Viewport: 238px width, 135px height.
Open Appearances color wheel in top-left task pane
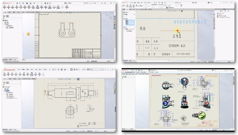pyautogui.click(x=115, y=25)
